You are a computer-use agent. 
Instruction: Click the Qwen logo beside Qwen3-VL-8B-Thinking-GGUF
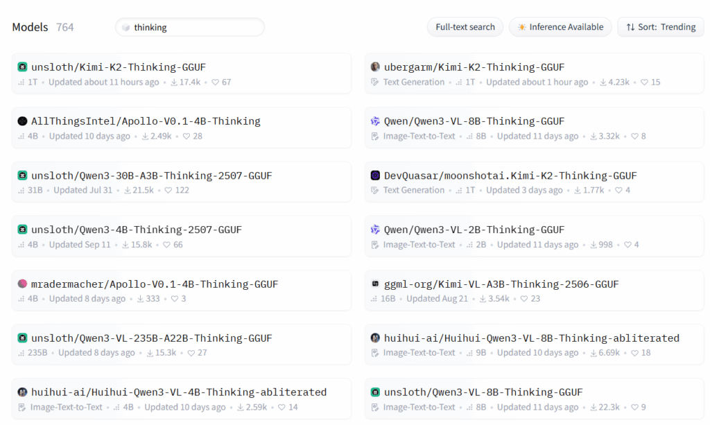click(x=375, y=121)
